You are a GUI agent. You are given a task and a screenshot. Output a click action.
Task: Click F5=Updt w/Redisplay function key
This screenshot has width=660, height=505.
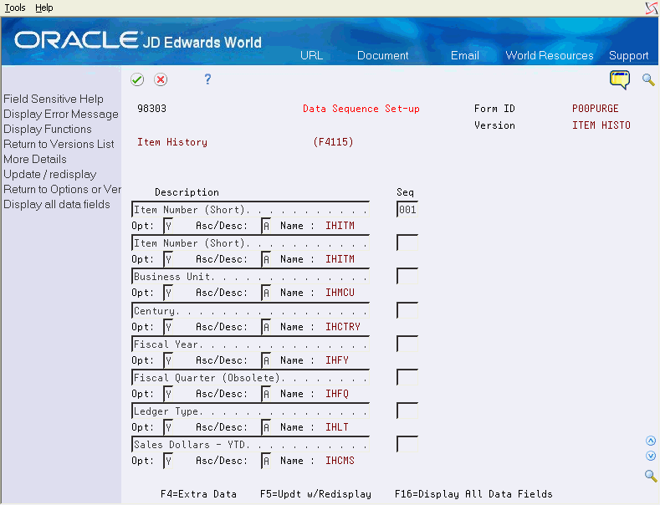(315, 493)
